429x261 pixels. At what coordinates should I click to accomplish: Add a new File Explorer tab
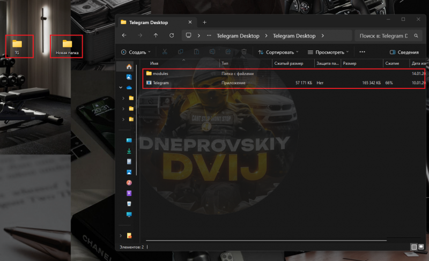tap(204, 23)
